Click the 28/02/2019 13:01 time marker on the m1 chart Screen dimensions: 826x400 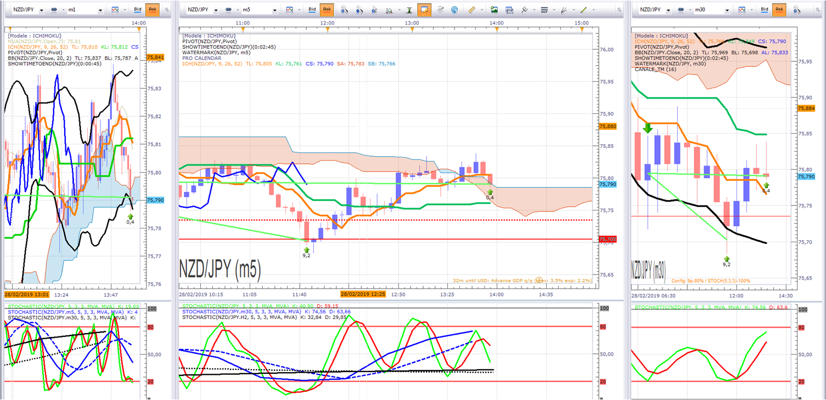tap(28, 294)
